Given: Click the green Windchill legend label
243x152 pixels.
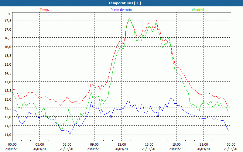Looking at the screenshot, I should 198,10.
